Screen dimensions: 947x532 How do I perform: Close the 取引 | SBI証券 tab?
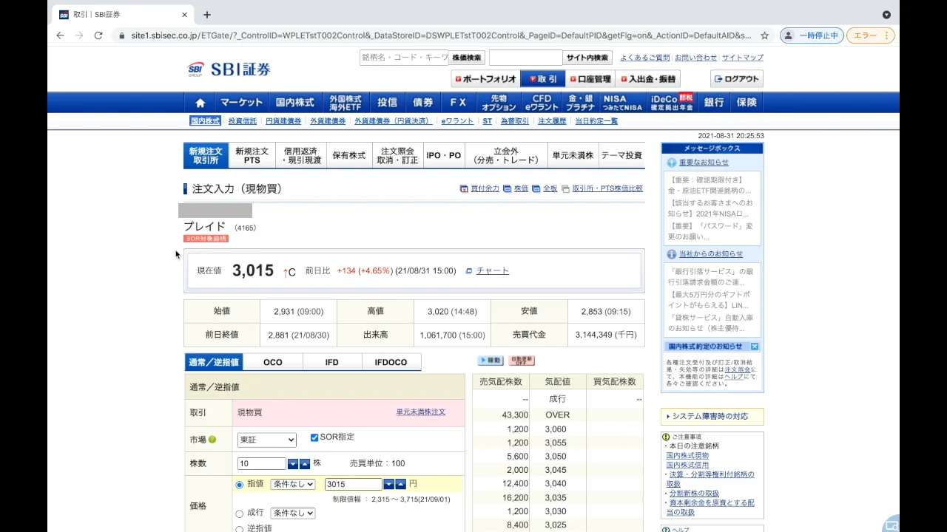click(x=184, y=15)
